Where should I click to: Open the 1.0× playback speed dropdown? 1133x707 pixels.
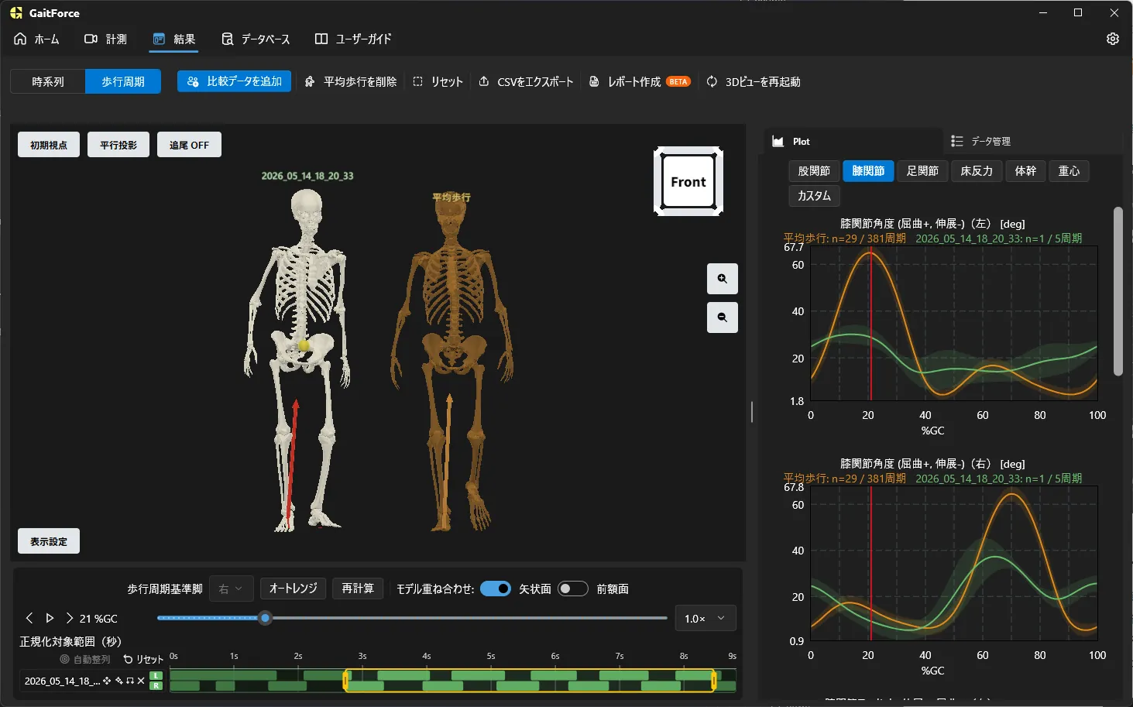click(705, 618)
